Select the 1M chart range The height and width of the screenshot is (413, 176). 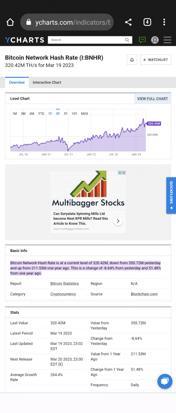pyautogui.click(x=15, y=114)
